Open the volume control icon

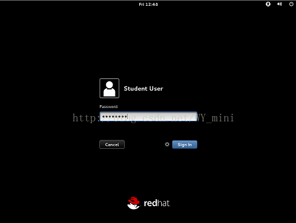[x=280, y=4]
